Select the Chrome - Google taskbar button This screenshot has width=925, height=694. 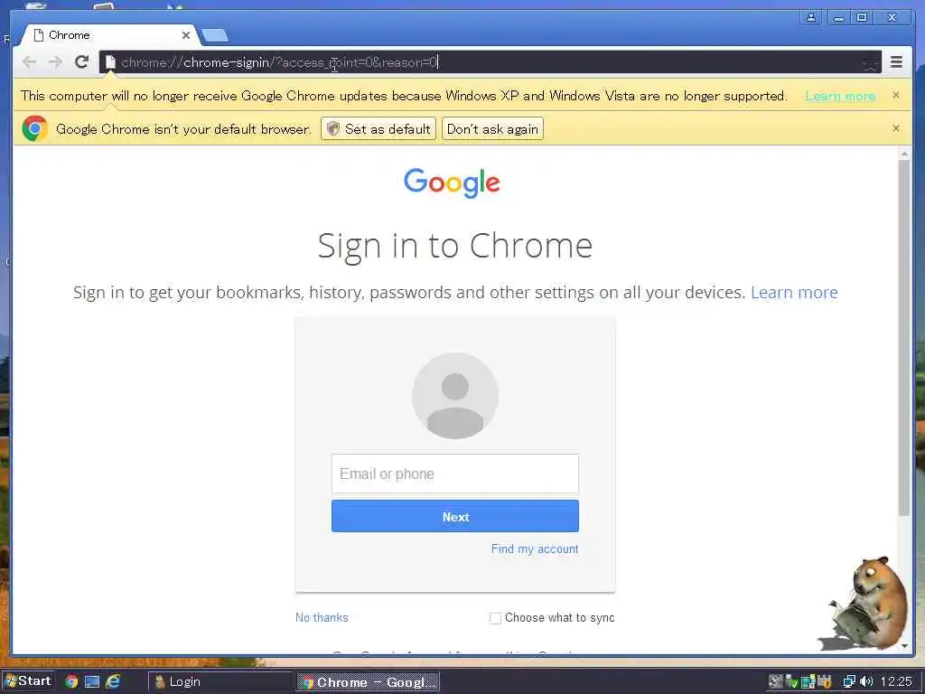pyautogui.click(x=369, y=681)
